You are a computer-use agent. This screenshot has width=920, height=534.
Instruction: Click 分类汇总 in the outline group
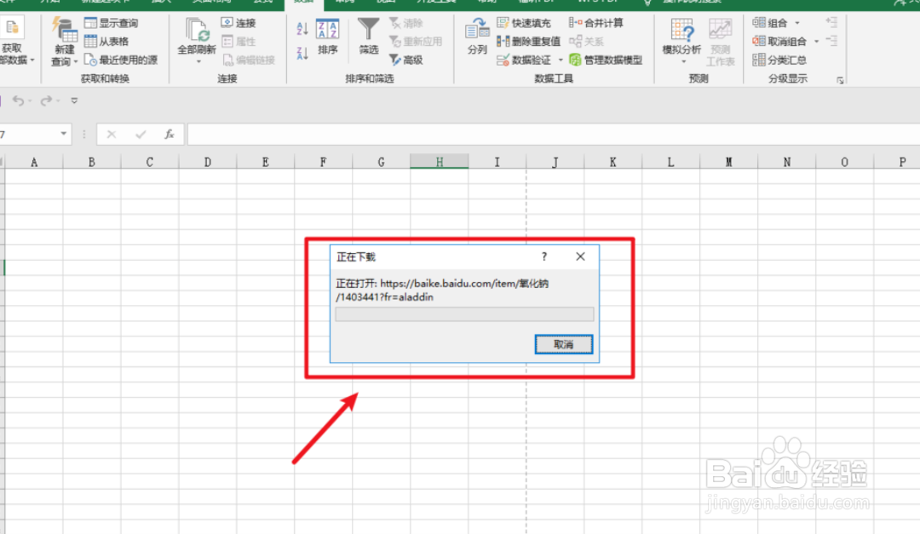point(779,60)
